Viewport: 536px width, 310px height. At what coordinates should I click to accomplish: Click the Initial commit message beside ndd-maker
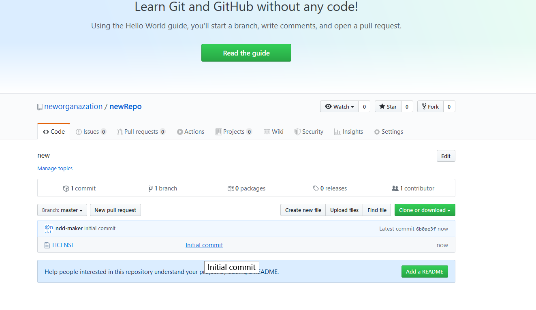point(100,229)
